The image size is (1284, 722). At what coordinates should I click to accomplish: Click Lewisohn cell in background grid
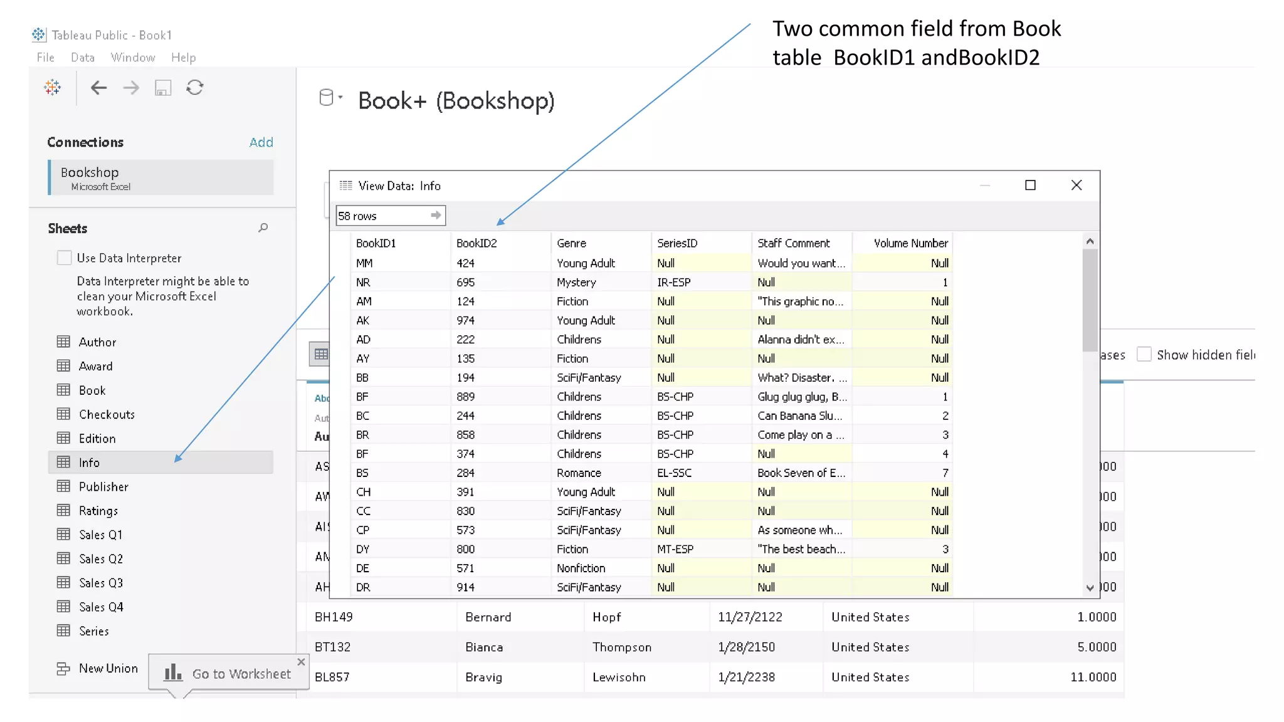[647, 677]
